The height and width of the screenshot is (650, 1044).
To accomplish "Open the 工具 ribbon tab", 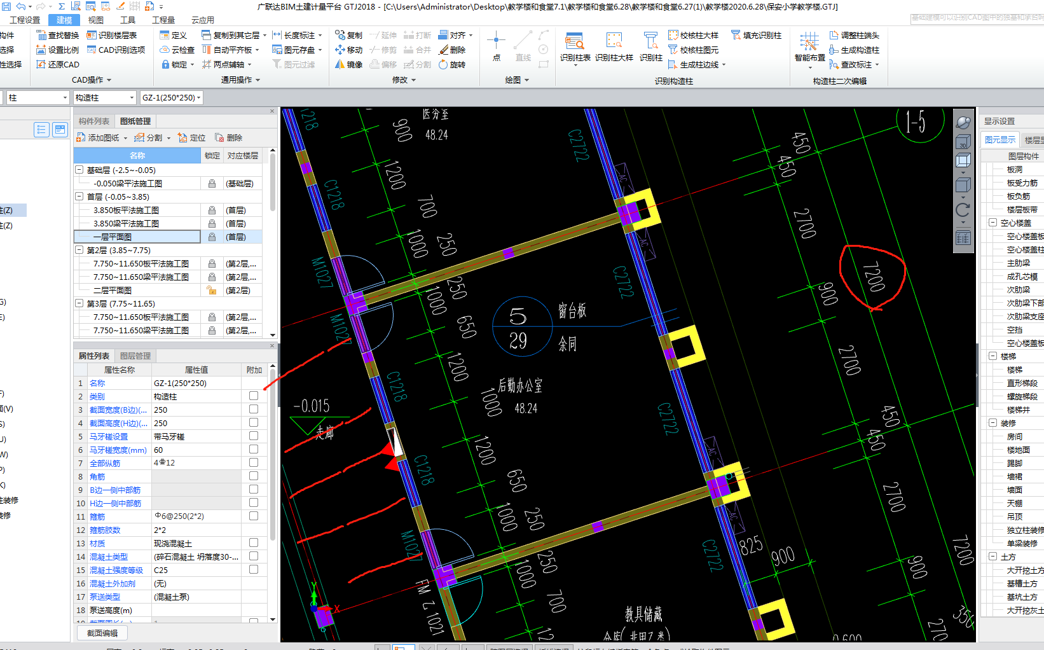I will (x=128, y=20).
